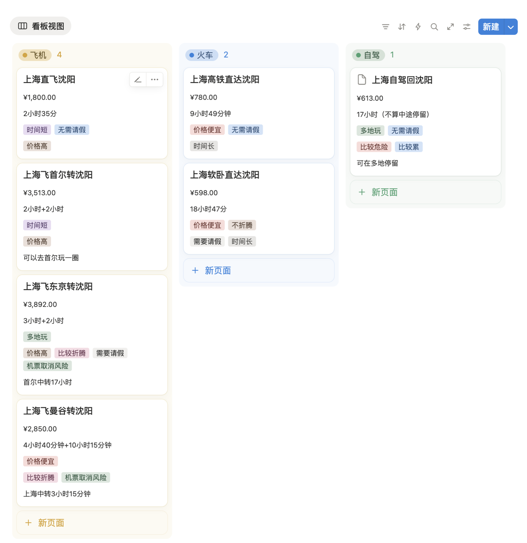The image size is (527, 543).
Task: Open the sort options icon
Action: [x=401, y=27]
